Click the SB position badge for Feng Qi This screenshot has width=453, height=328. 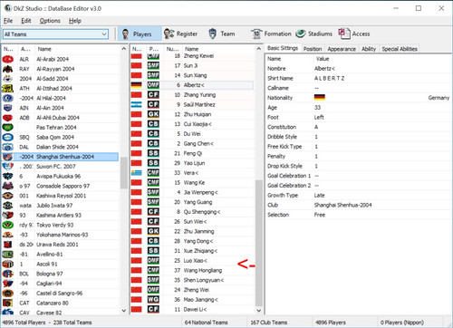point(153,153)
